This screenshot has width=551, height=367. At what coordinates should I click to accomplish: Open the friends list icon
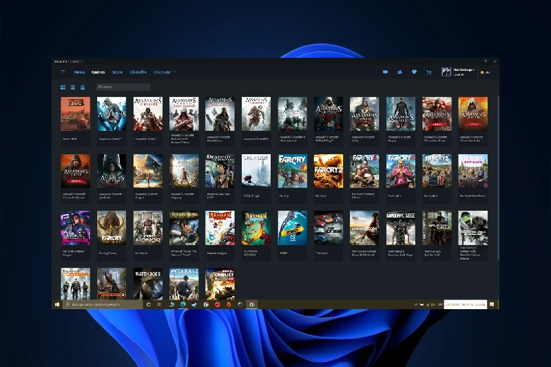[x=399, y=72]
